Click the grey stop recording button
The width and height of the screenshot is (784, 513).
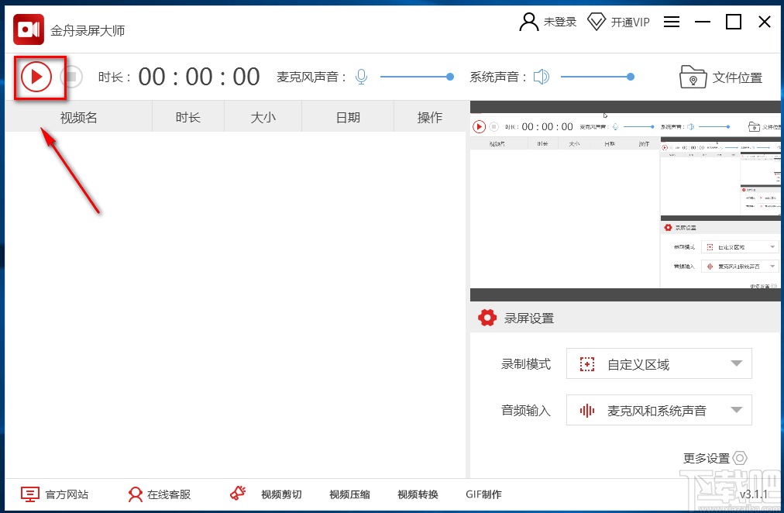[x=71, y=77]
